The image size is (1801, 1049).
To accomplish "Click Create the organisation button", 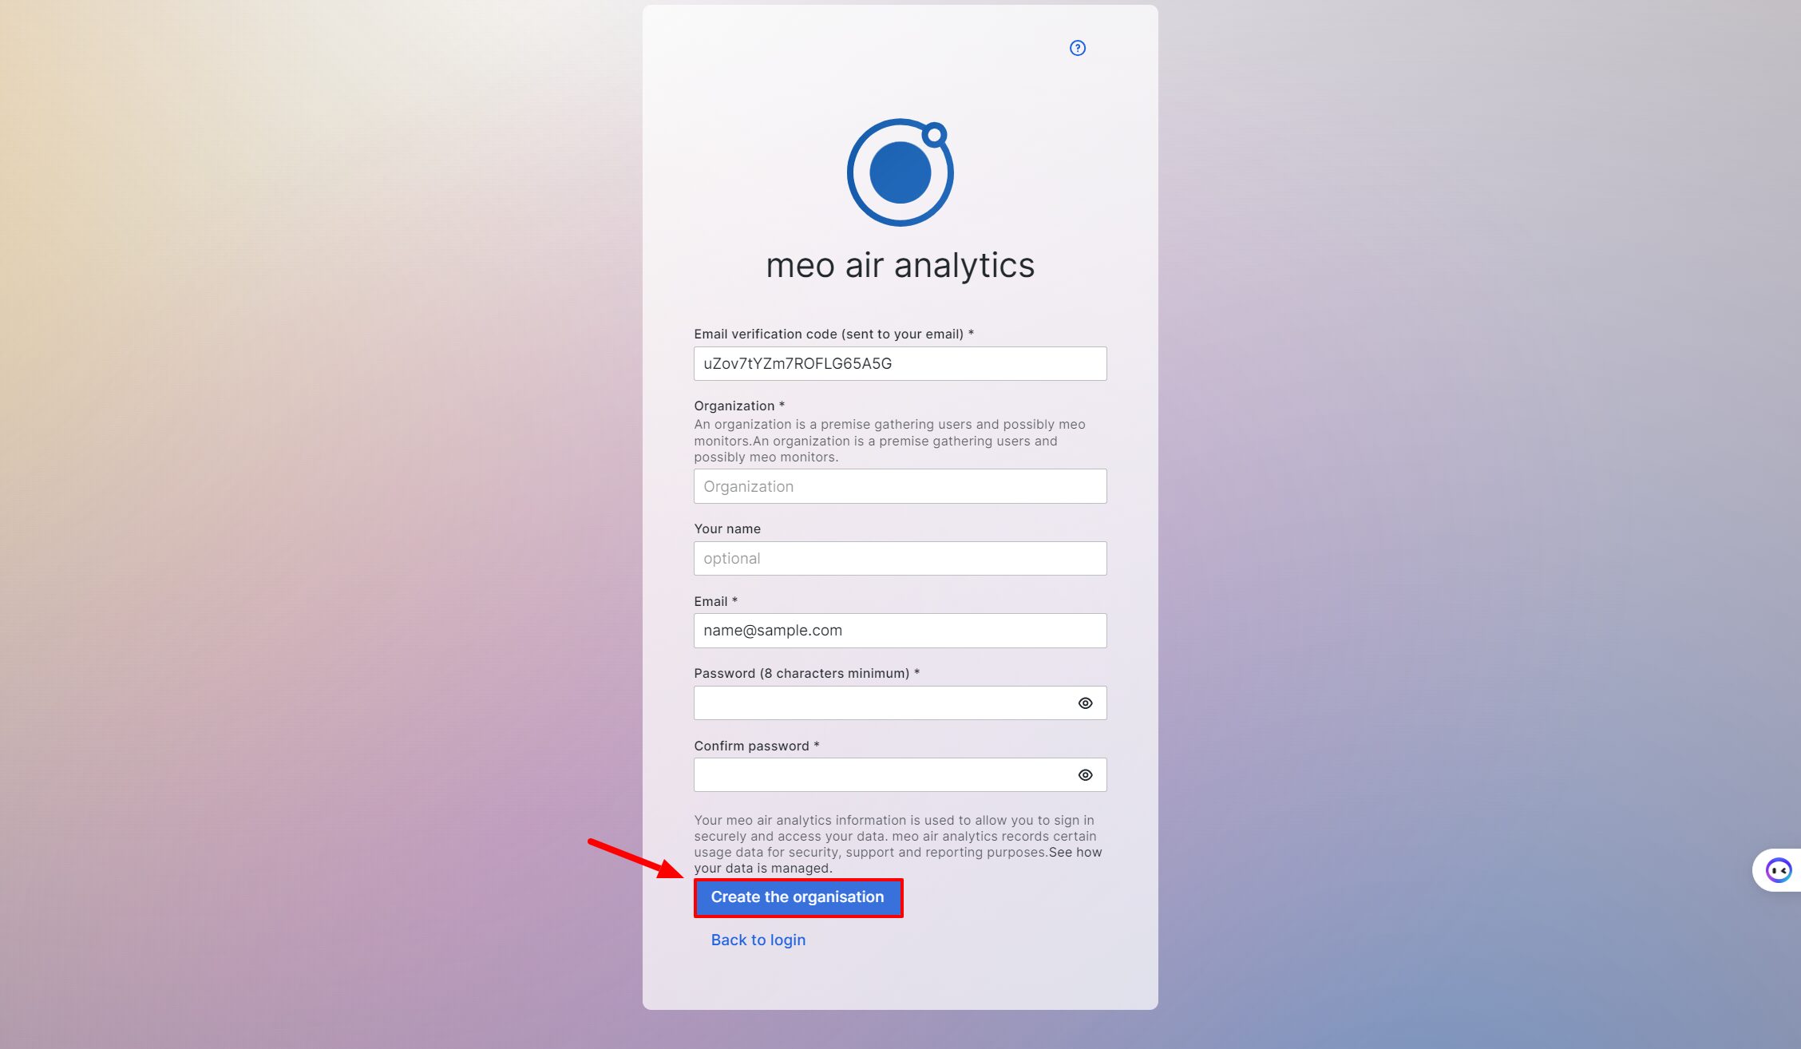I will pyautogui.click(x=798, y=896).
